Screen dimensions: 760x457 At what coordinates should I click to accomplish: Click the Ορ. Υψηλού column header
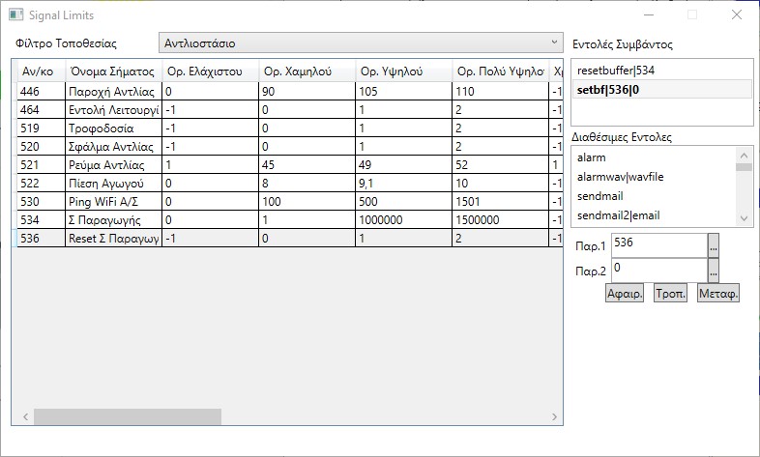[x=402, y=71]
